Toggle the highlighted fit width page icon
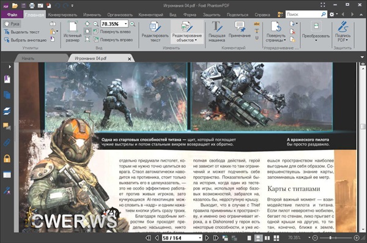Image resolution: width=367 pixels, height=243 pixels. pyautogui.click(x=87, y=31)
